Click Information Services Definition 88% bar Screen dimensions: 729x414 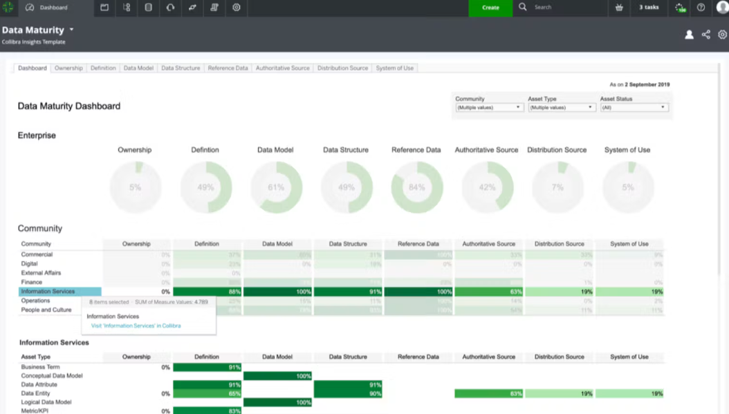[x=207, y=292]
